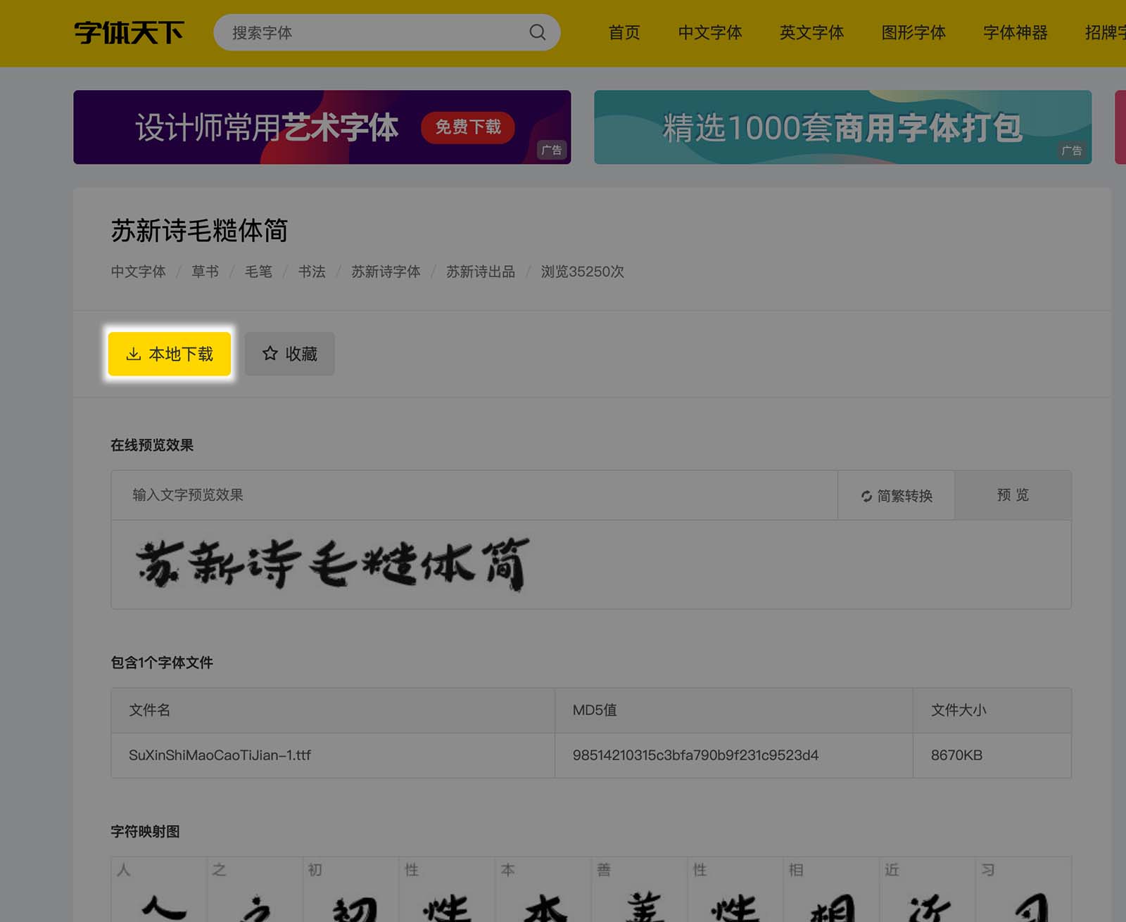1126x922 pixels.
Task: Click the search magnifier icon
Action: click(537, 32)
